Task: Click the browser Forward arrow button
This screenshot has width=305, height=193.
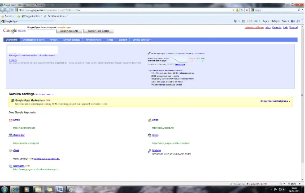Action: tap(8, 10)
